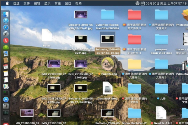Image resolution: width=188 pixels, height=125 pixels.
Task: Select thumbnail IMG_20180530_073205.jpg
Action: coord(81,64)
